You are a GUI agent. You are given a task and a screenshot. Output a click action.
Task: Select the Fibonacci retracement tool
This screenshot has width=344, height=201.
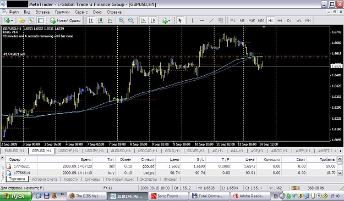click(x=221, y=20)
